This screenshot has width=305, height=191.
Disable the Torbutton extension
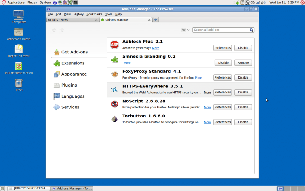click(243, 122)
